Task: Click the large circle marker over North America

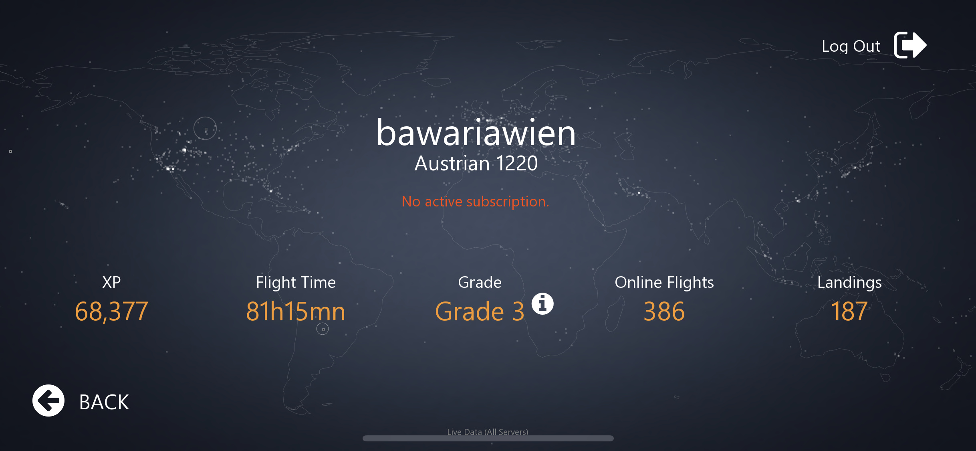Action: coord(205,128)
